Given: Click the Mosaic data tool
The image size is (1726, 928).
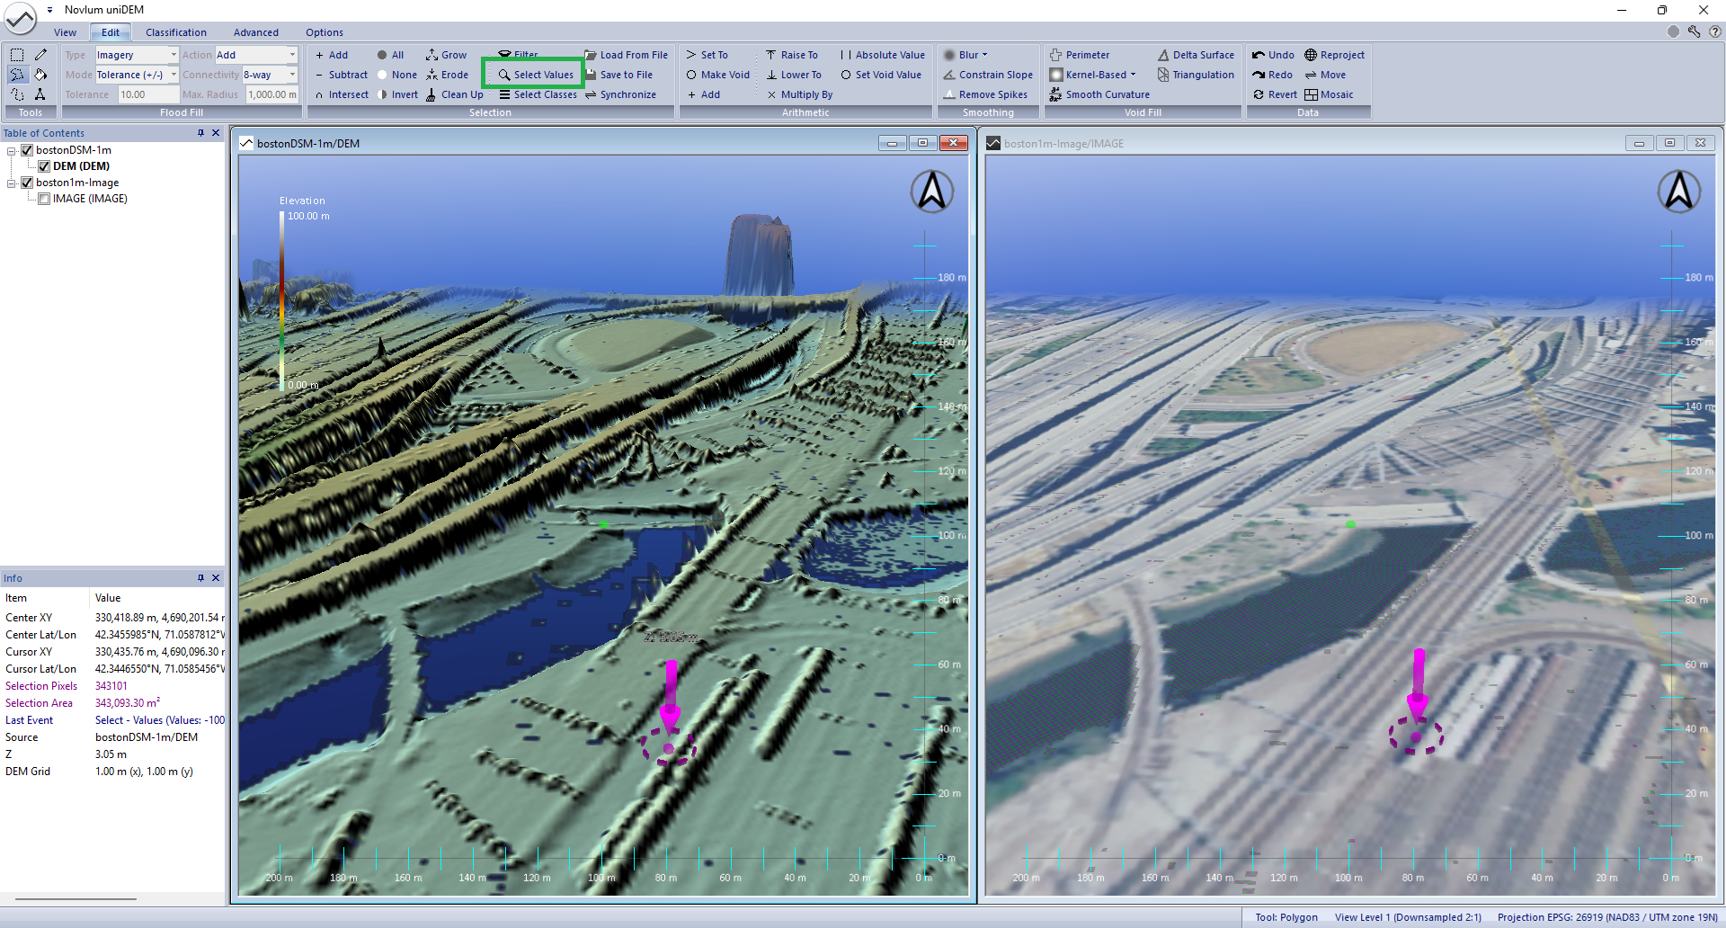Looking at the screenshot, I should tap(1329, 94).
